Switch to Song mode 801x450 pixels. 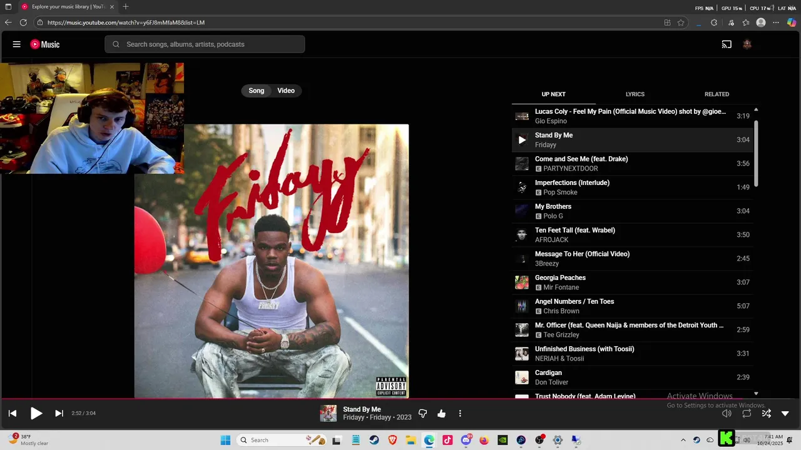pos(257,91)
